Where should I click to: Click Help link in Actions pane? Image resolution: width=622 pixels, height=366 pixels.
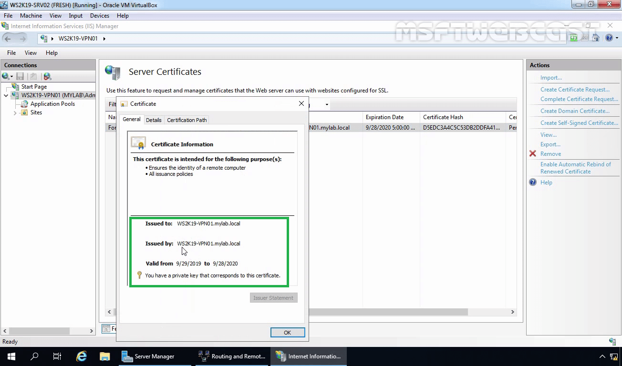click(546, 183)
